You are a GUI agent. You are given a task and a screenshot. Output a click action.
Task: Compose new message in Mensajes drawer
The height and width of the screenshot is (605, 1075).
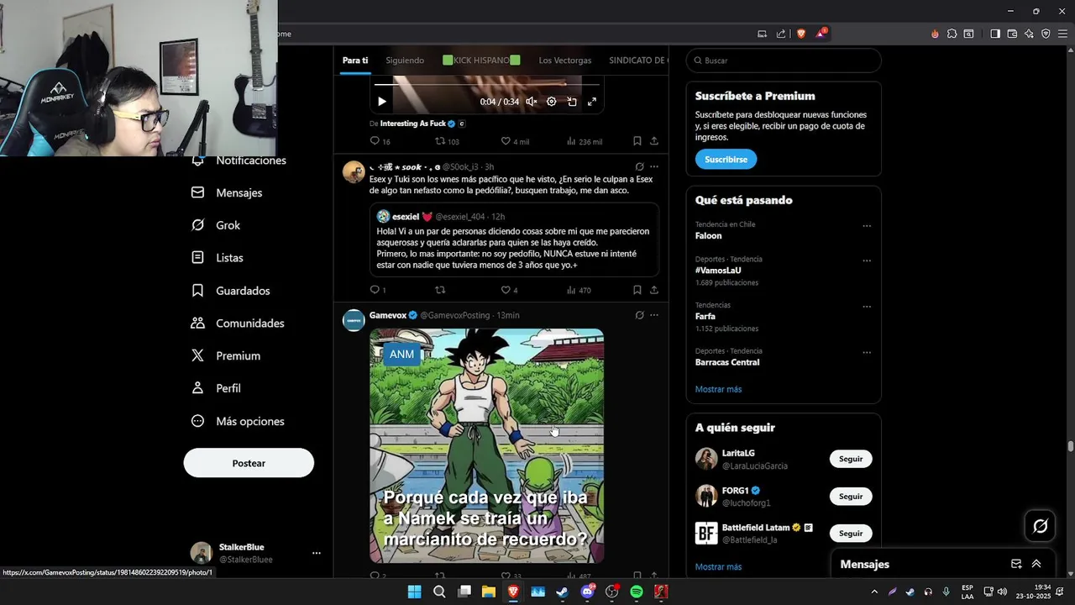[x=1016, y=564]
